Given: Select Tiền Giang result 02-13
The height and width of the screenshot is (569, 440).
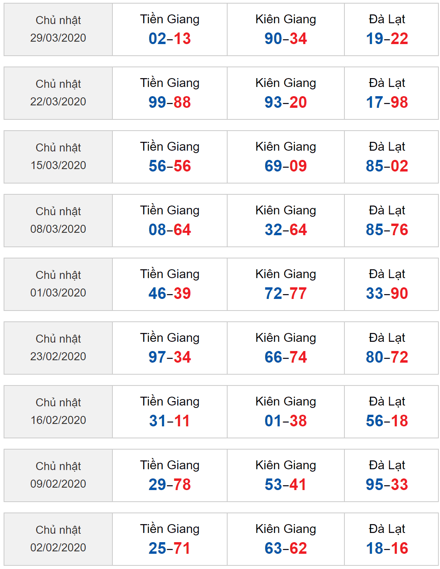Looking at the screenshot, I should 170,39.
